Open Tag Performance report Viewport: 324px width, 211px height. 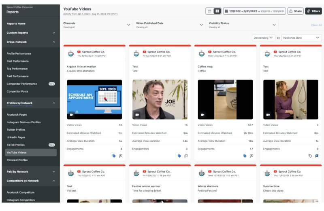coord(17,69)
